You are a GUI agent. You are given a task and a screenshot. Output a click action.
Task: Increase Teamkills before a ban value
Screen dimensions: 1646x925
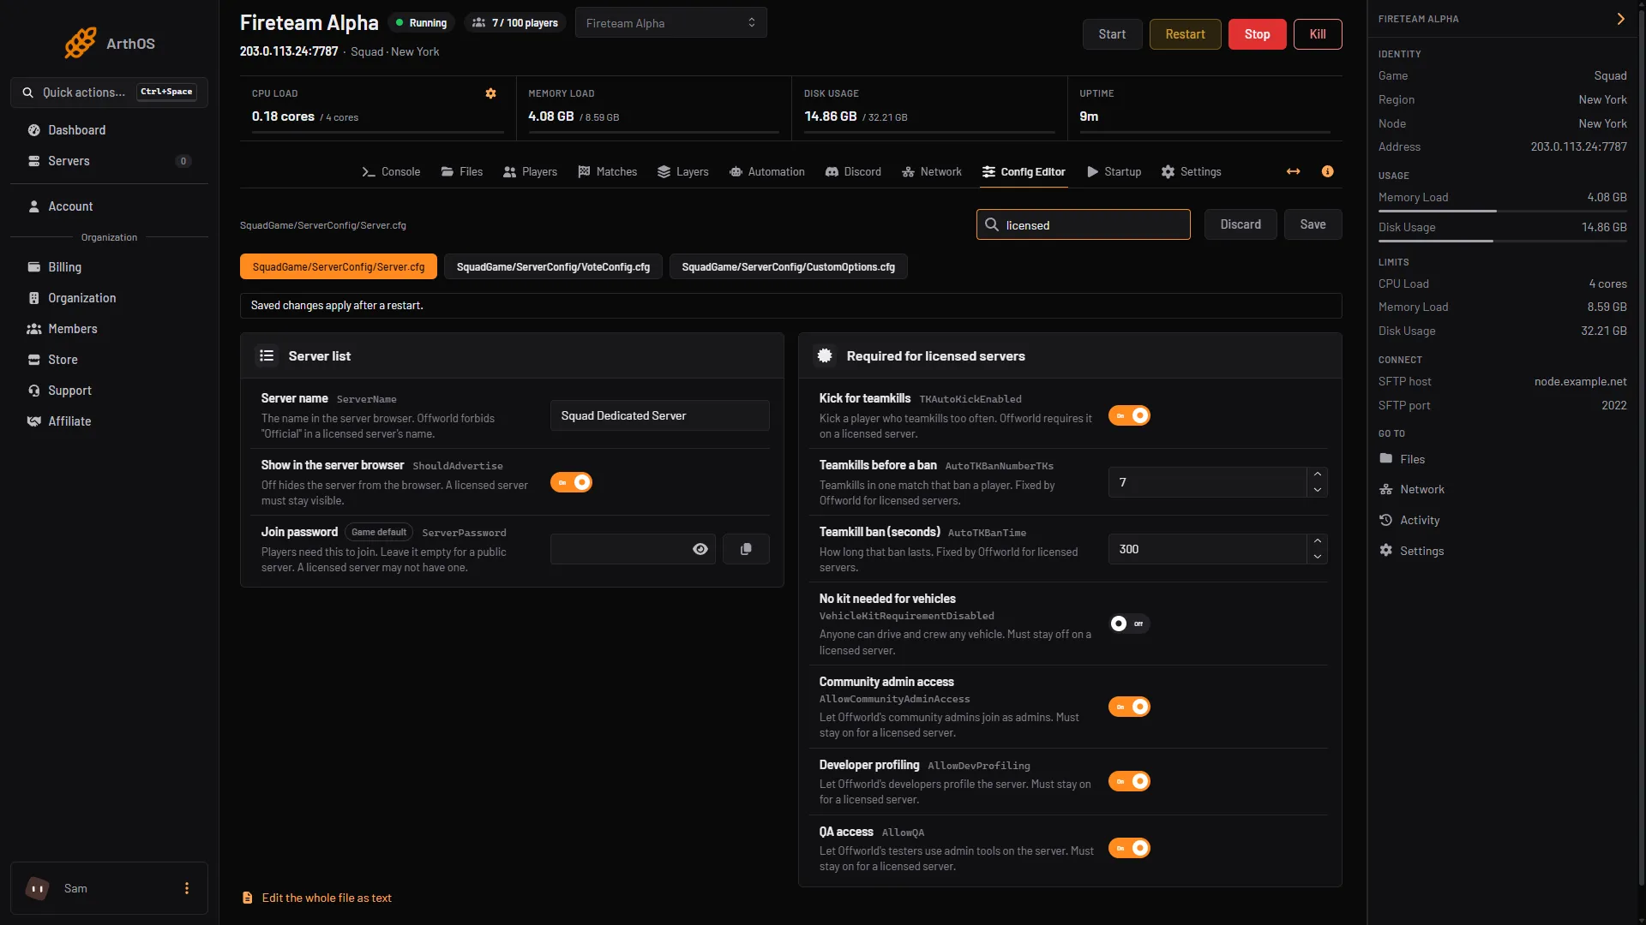(1318, 474)
